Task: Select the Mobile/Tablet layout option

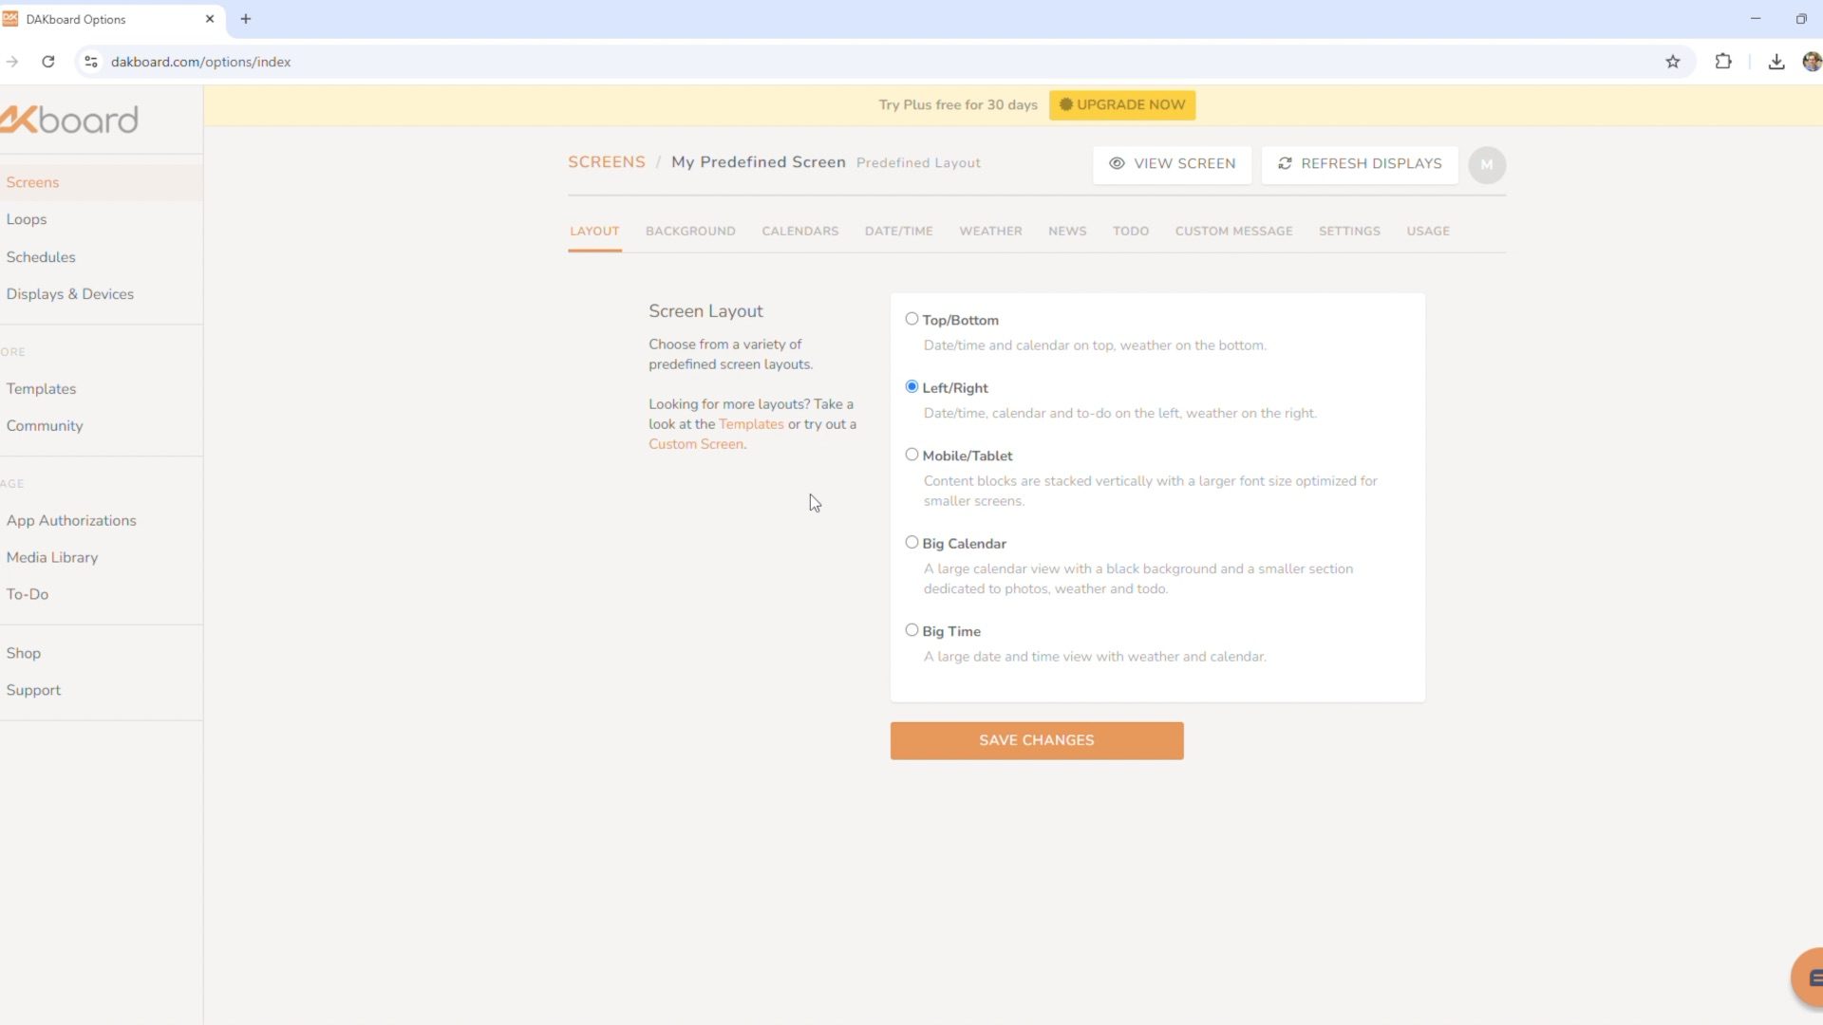Action: pyautogui.click(x=911, y=455)
